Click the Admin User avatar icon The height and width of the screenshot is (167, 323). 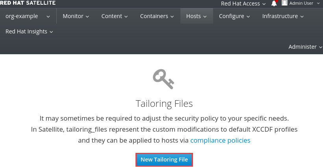pyautogui.click(x=285, y=3)
